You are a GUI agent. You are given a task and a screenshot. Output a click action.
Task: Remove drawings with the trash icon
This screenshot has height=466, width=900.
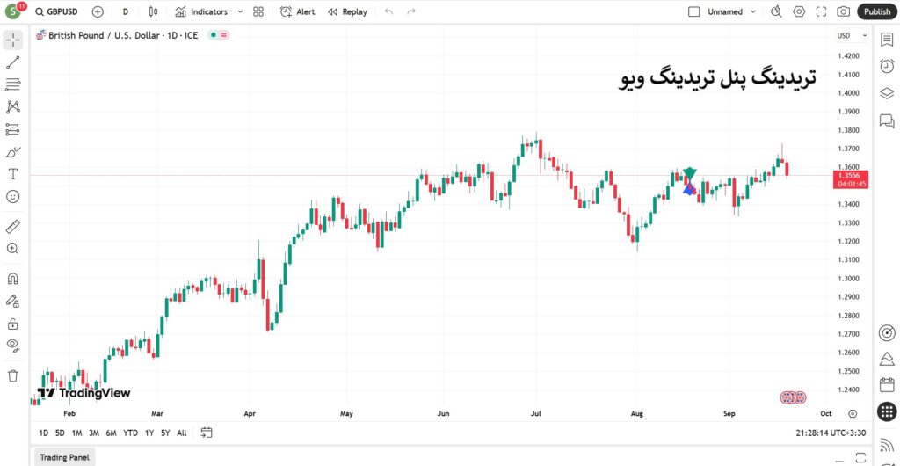pos(13,375)
